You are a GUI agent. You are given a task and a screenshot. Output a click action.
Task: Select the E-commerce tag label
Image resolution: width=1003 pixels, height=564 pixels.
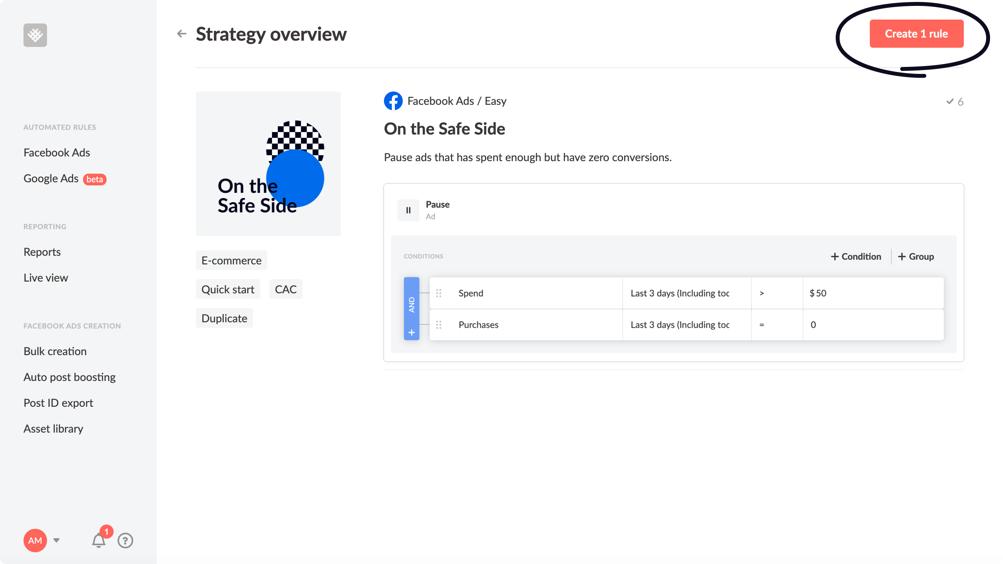click(x=231, y=260)
